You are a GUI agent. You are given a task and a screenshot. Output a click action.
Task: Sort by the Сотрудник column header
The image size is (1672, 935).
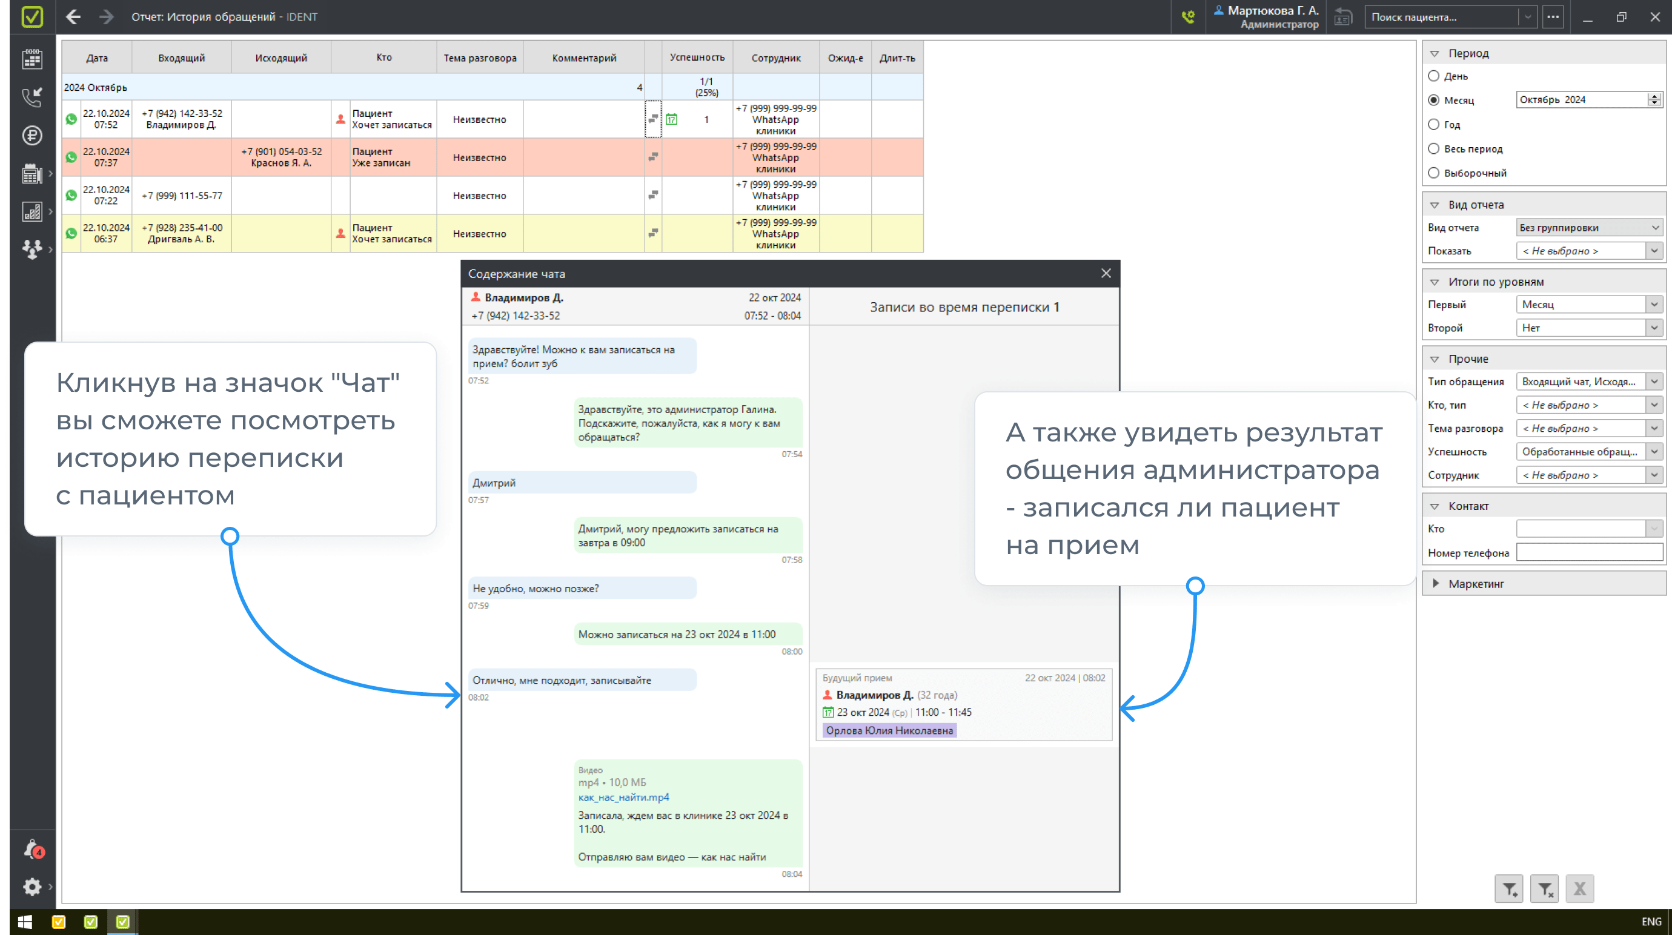click(x=776, y=58)
